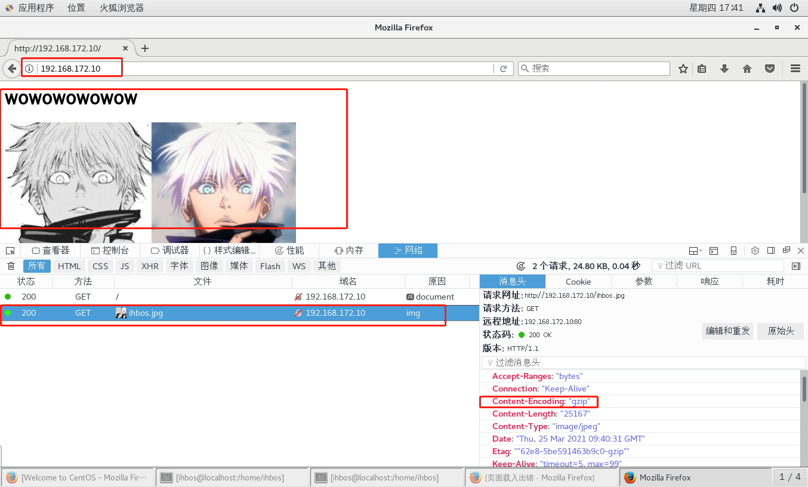808x487 pixels.
Task: Toggle the 其他 other filter
Action: 326,266
